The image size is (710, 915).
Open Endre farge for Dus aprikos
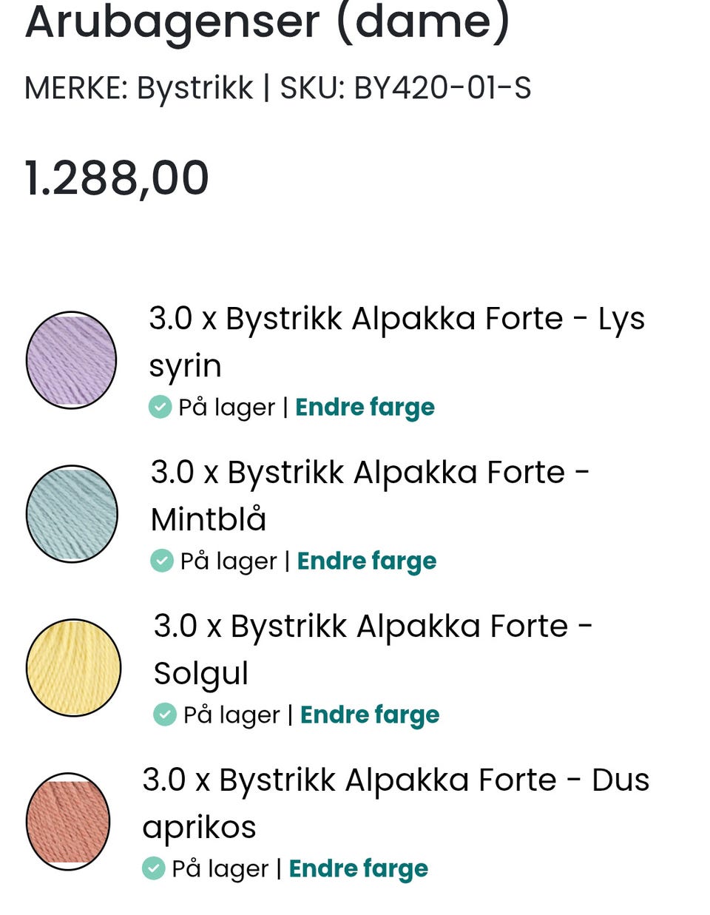tap(358, 868)
